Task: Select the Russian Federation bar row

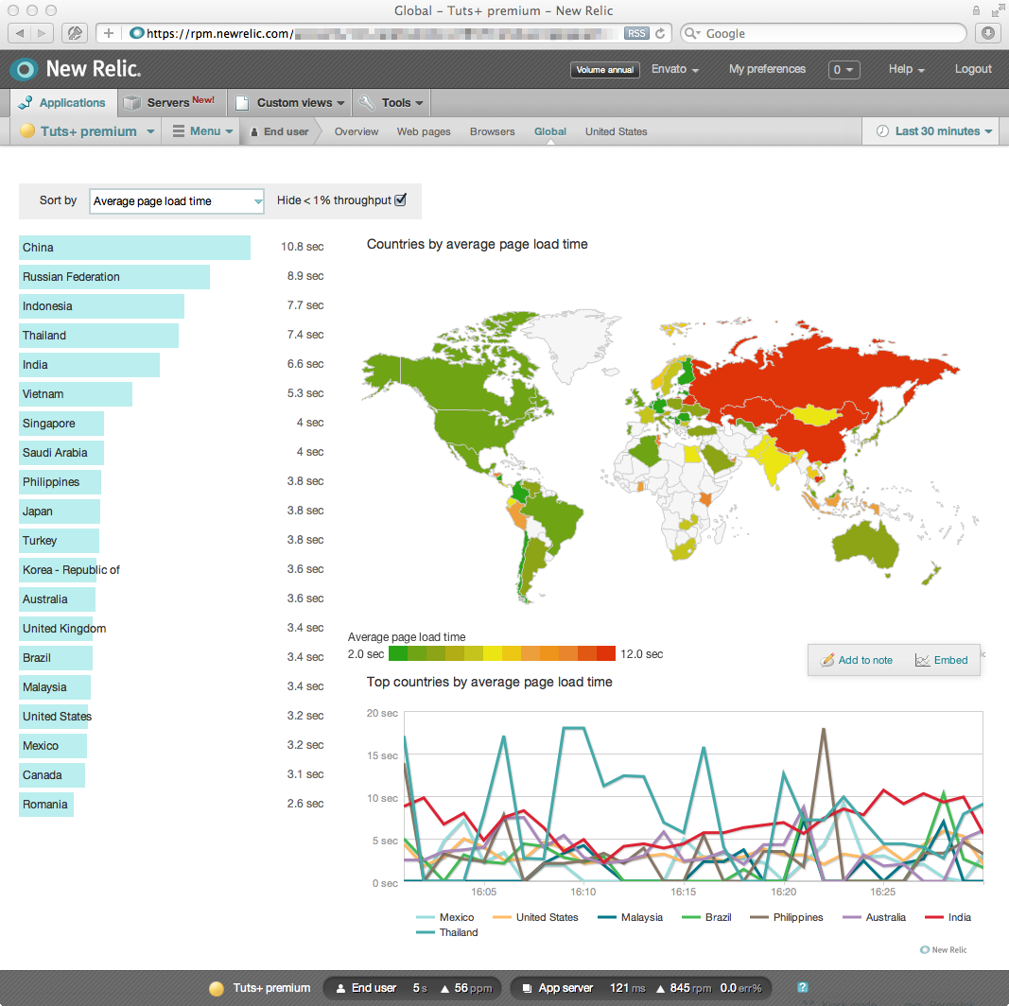Action: click(x=113, y=277)
